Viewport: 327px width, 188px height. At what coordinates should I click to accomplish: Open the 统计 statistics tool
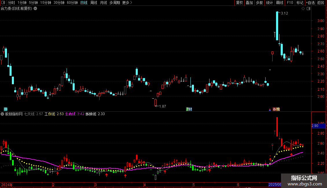pyautogui.click(x=269, y=3)
